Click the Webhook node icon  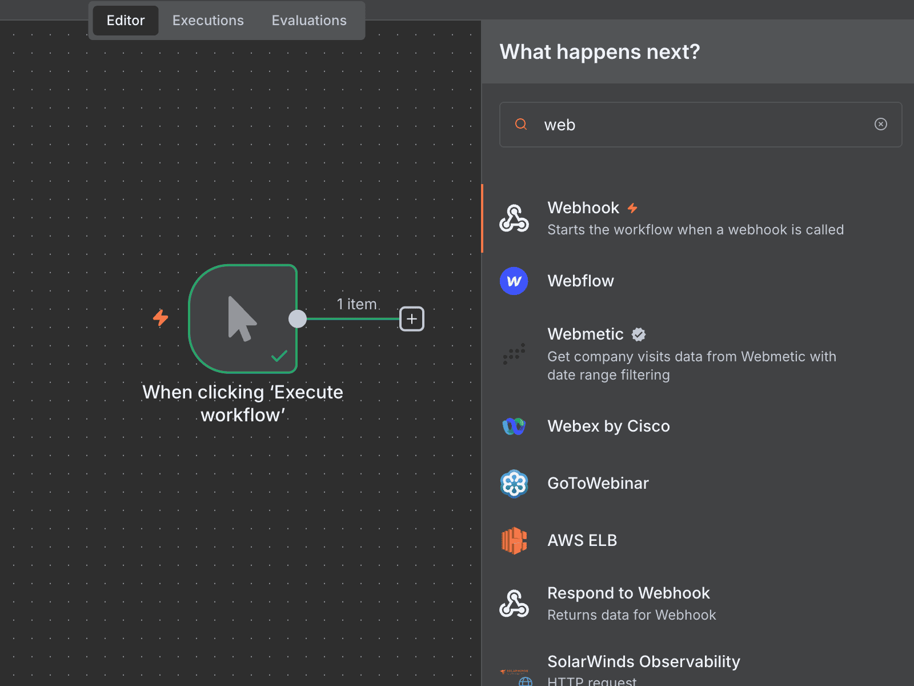point(514,218)
